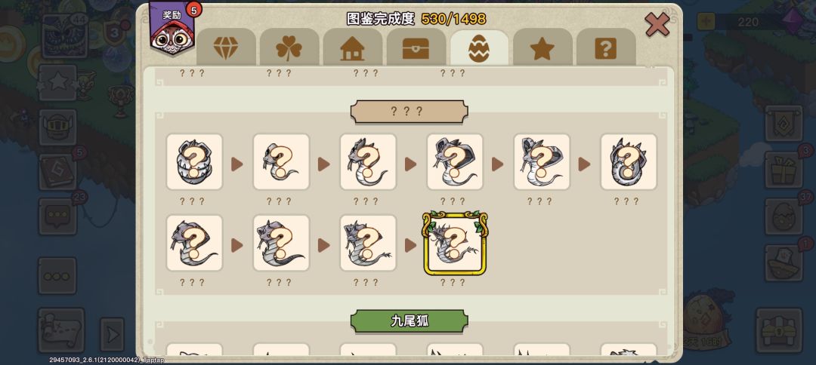
Task: Select the star category tab
Action: click(x=542, y=48)
